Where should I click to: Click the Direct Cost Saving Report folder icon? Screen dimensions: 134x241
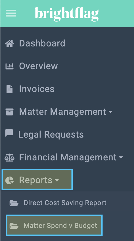(x=14, y=203)
